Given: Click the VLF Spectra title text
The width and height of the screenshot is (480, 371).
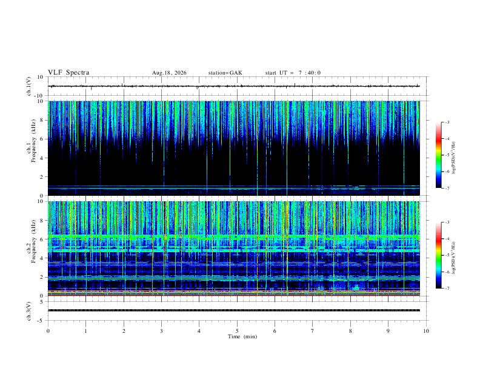Looking at the screenshot, I should pos(68,73).
